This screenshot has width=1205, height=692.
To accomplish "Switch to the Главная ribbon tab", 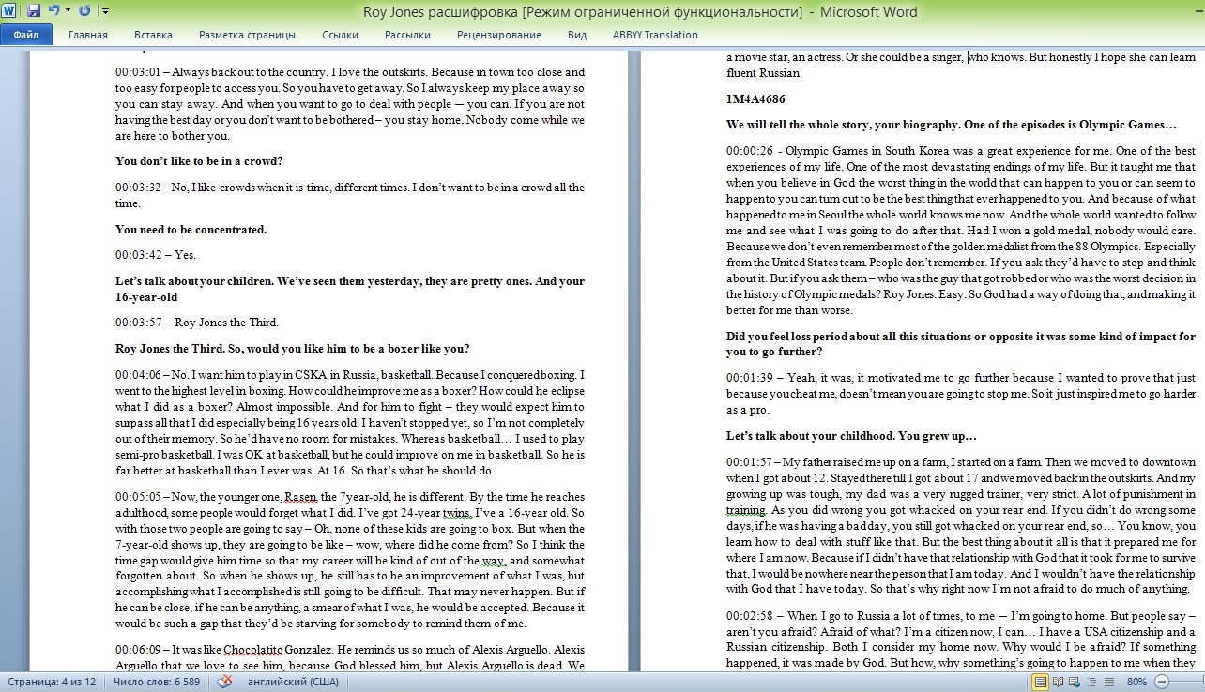I will (x=88, y=35).
